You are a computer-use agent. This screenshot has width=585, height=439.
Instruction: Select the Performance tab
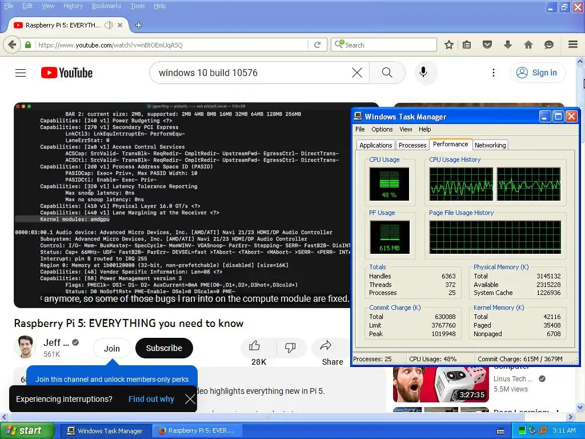pyautogui.click(x=450, y=144)
